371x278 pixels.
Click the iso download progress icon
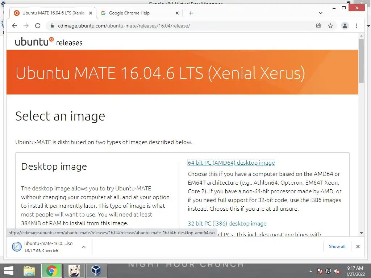(x=17, y=247)
